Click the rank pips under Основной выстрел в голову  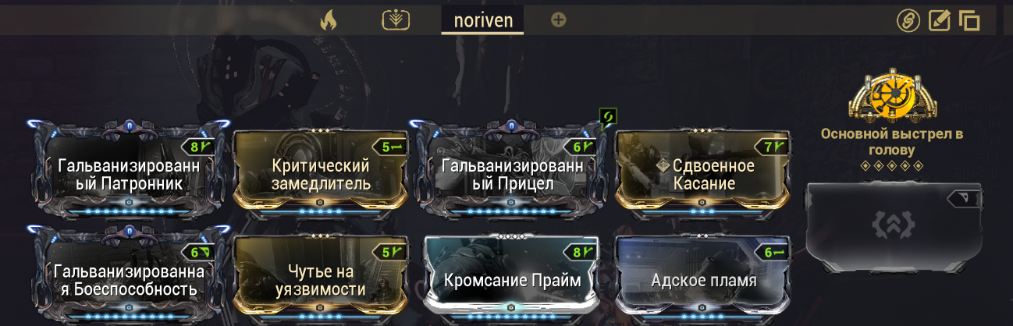tap(891, 165)
